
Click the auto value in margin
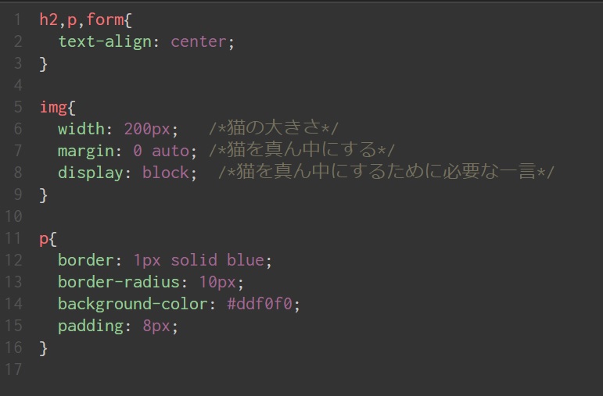170,151
